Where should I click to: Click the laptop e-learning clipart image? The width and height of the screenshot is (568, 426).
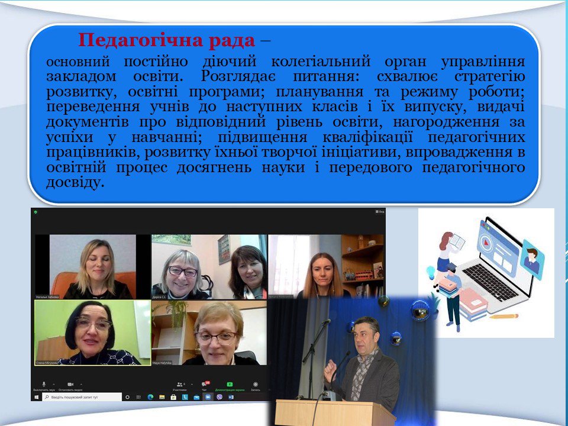tap(486, 273)
